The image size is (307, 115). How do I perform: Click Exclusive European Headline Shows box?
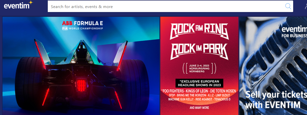point(199,83)
